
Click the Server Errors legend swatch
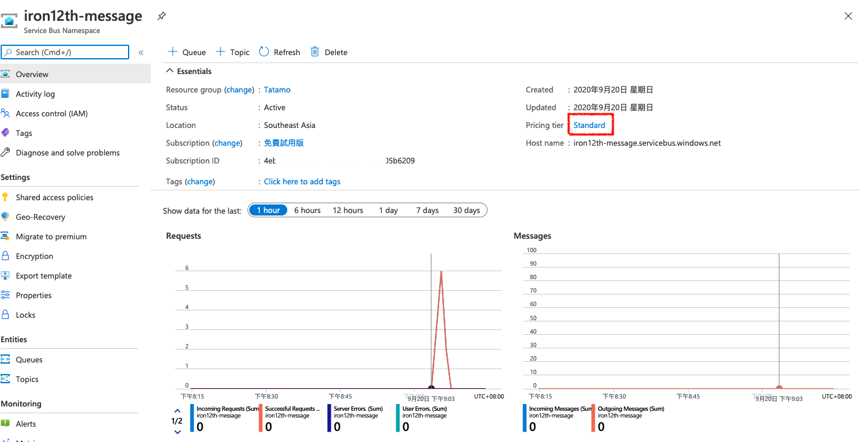click(329, 419)
